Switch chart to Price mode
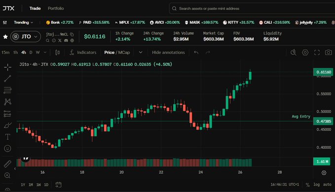This screenshot has width=335, height=192. (x=109, y=52)
